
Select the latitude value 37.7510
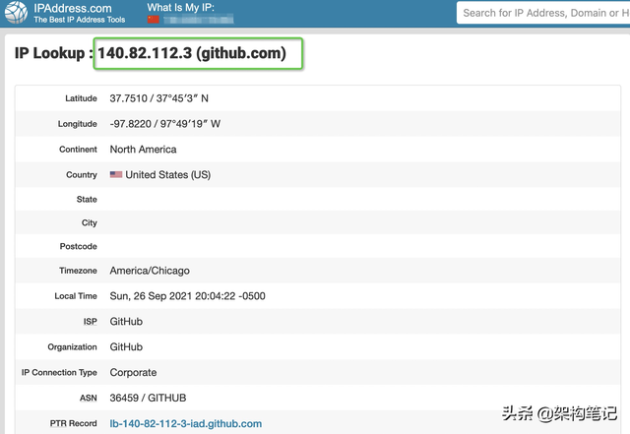tap(159, 98)
